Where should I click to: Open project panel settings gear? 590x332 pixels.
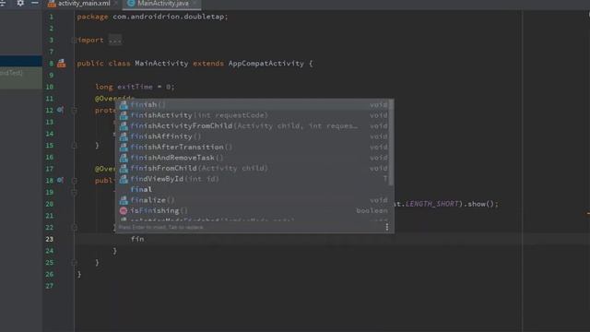tap(20, 3)
